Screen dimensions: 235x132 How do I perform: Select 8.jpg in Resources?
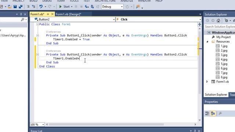coord(224,77)
